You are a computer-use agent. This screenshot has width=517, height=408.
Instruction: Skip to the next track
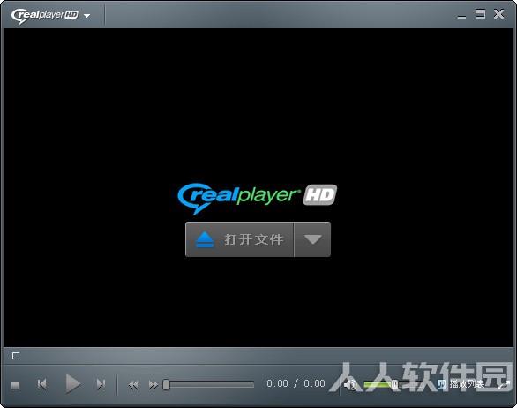(x=101, y=384)
